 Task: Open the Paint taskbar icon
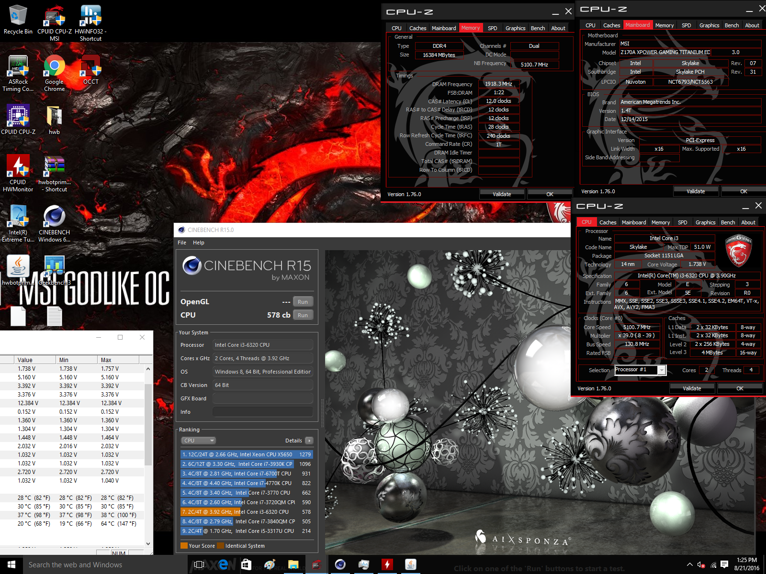[x=270, y=564]
